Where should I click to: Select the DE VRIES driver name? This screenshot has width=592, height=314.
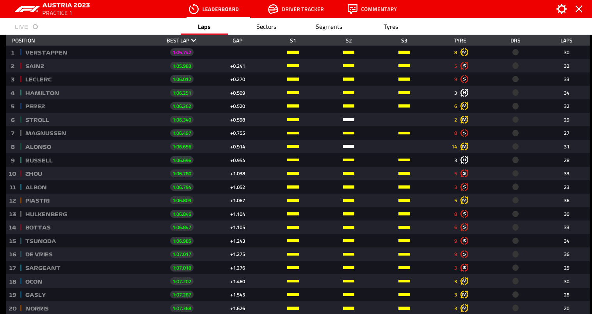pyautogui.click(x=39, y=254)
